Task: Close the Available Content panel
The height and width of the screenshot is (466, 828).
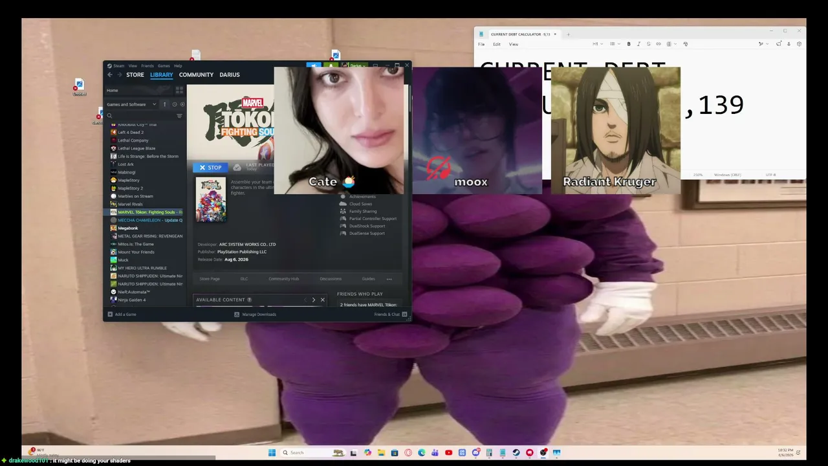Action: click(322, 300)
